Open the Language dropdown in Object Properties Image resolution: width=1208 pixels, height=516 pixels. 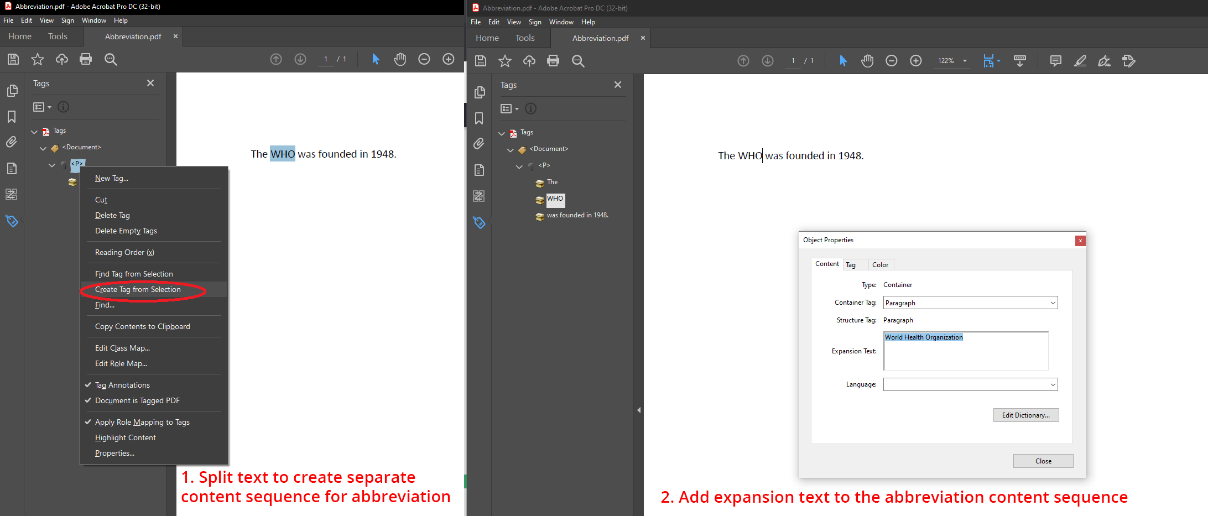click(x=970, y=384)
